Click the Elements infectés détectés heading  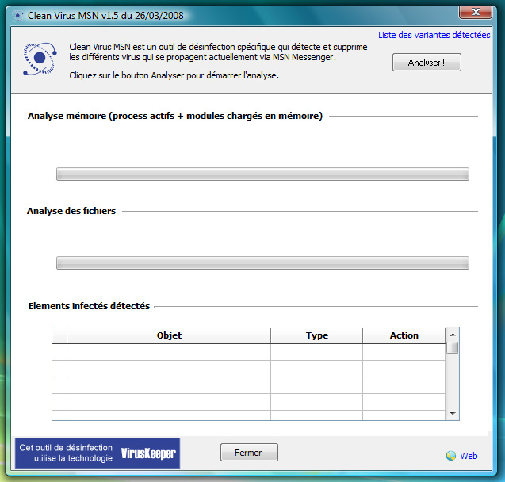89,306
